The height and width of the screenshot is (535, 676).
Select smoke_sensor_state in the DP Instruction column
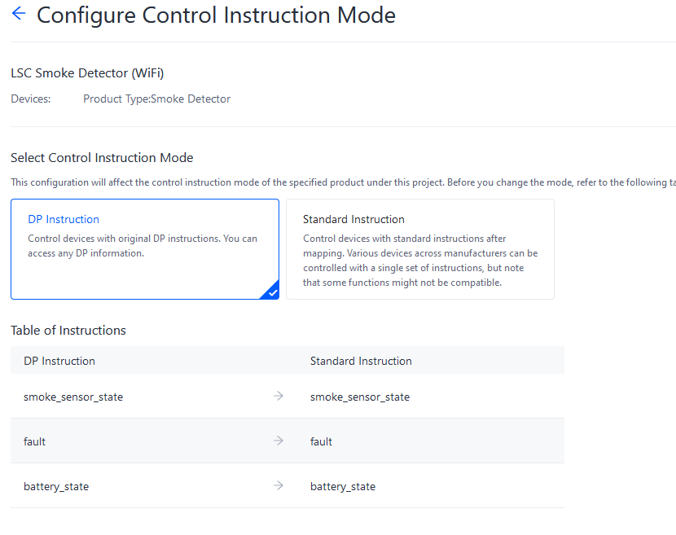pos(73,397)
